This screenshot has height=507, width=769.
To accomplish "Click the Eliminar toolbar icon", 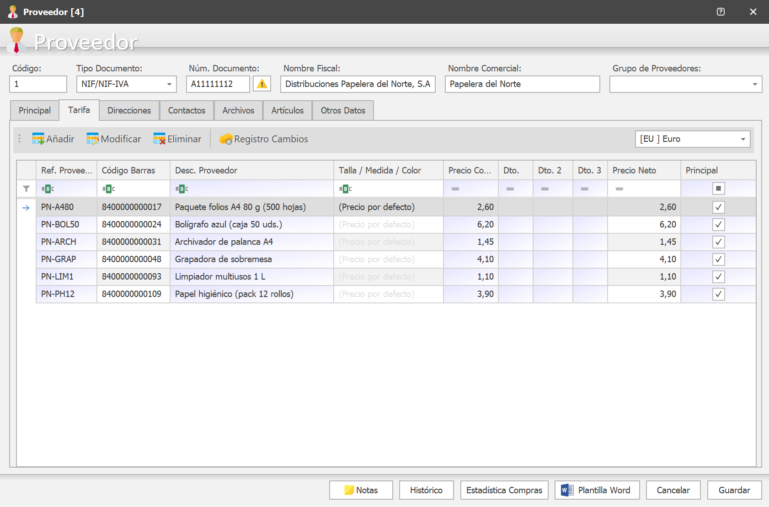I will coord(159,139).
